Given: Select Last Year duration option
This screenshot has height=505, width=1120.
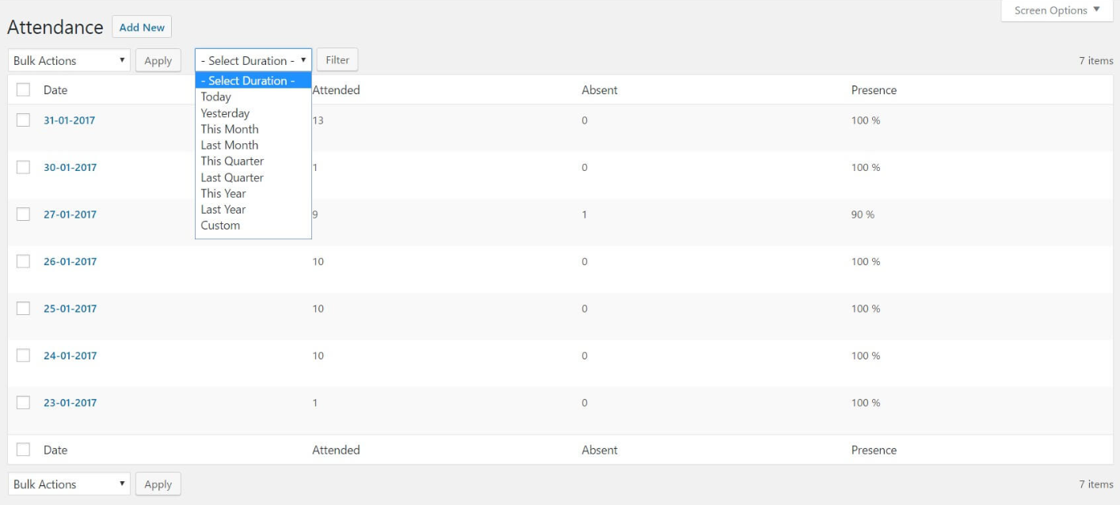Looking at the screenshot, I should (223, 210).
